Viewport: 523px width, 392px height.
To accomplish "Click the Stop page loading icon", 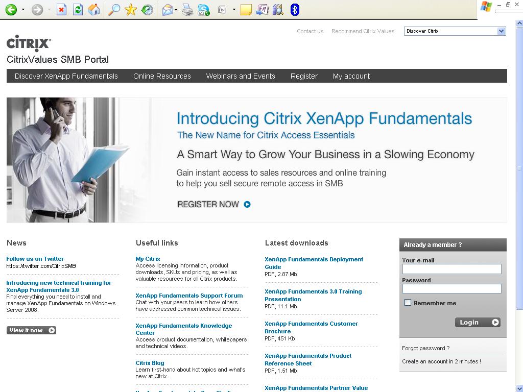I will (61, 10).
